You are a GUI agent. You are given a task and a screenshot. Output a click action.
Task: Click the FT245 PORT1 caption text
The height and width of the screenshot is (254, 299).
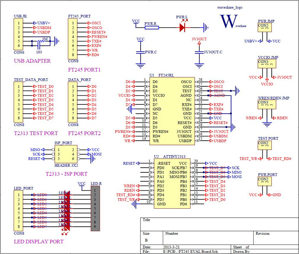(84, 70)
